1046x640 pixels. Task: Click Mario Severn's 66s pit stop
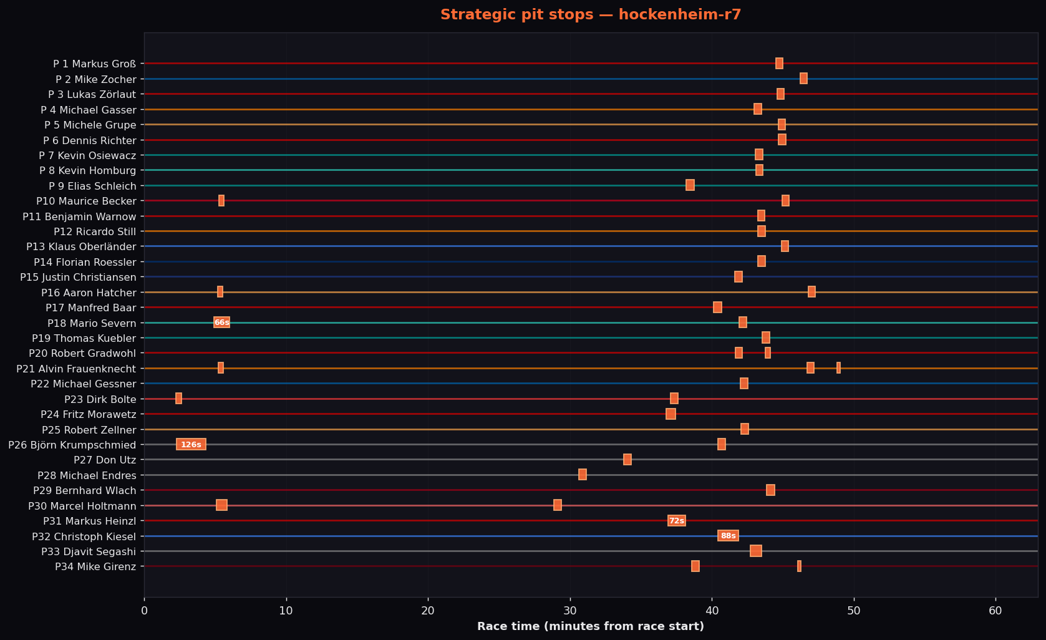click(x=221, y=322)
